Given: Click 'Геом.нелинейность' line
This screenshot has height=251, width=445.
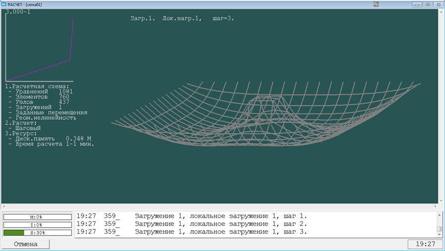Looking at the screenshot, I should [x=43, y=118].
